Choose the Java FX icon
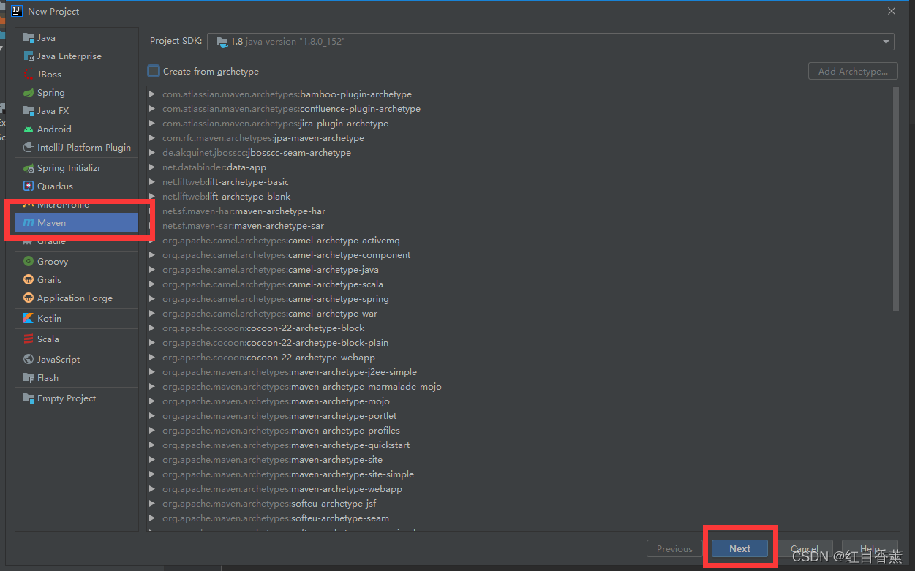The width and height of the screenshot is (915, 571). point(29,111)
